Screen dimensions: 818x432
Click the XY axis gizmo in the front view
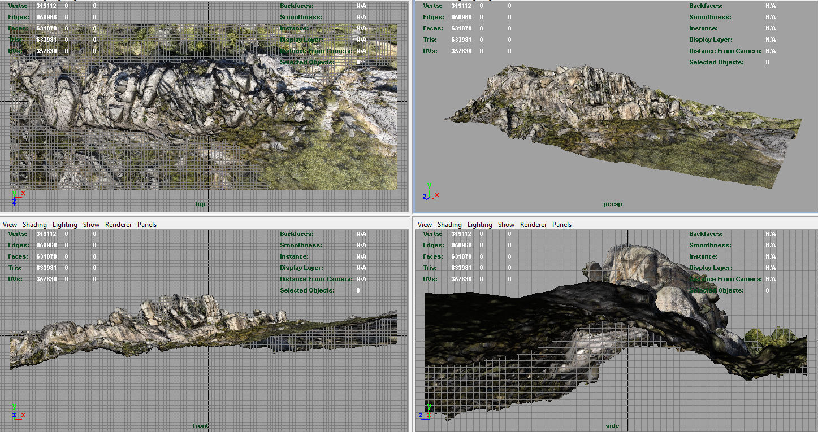19,411
